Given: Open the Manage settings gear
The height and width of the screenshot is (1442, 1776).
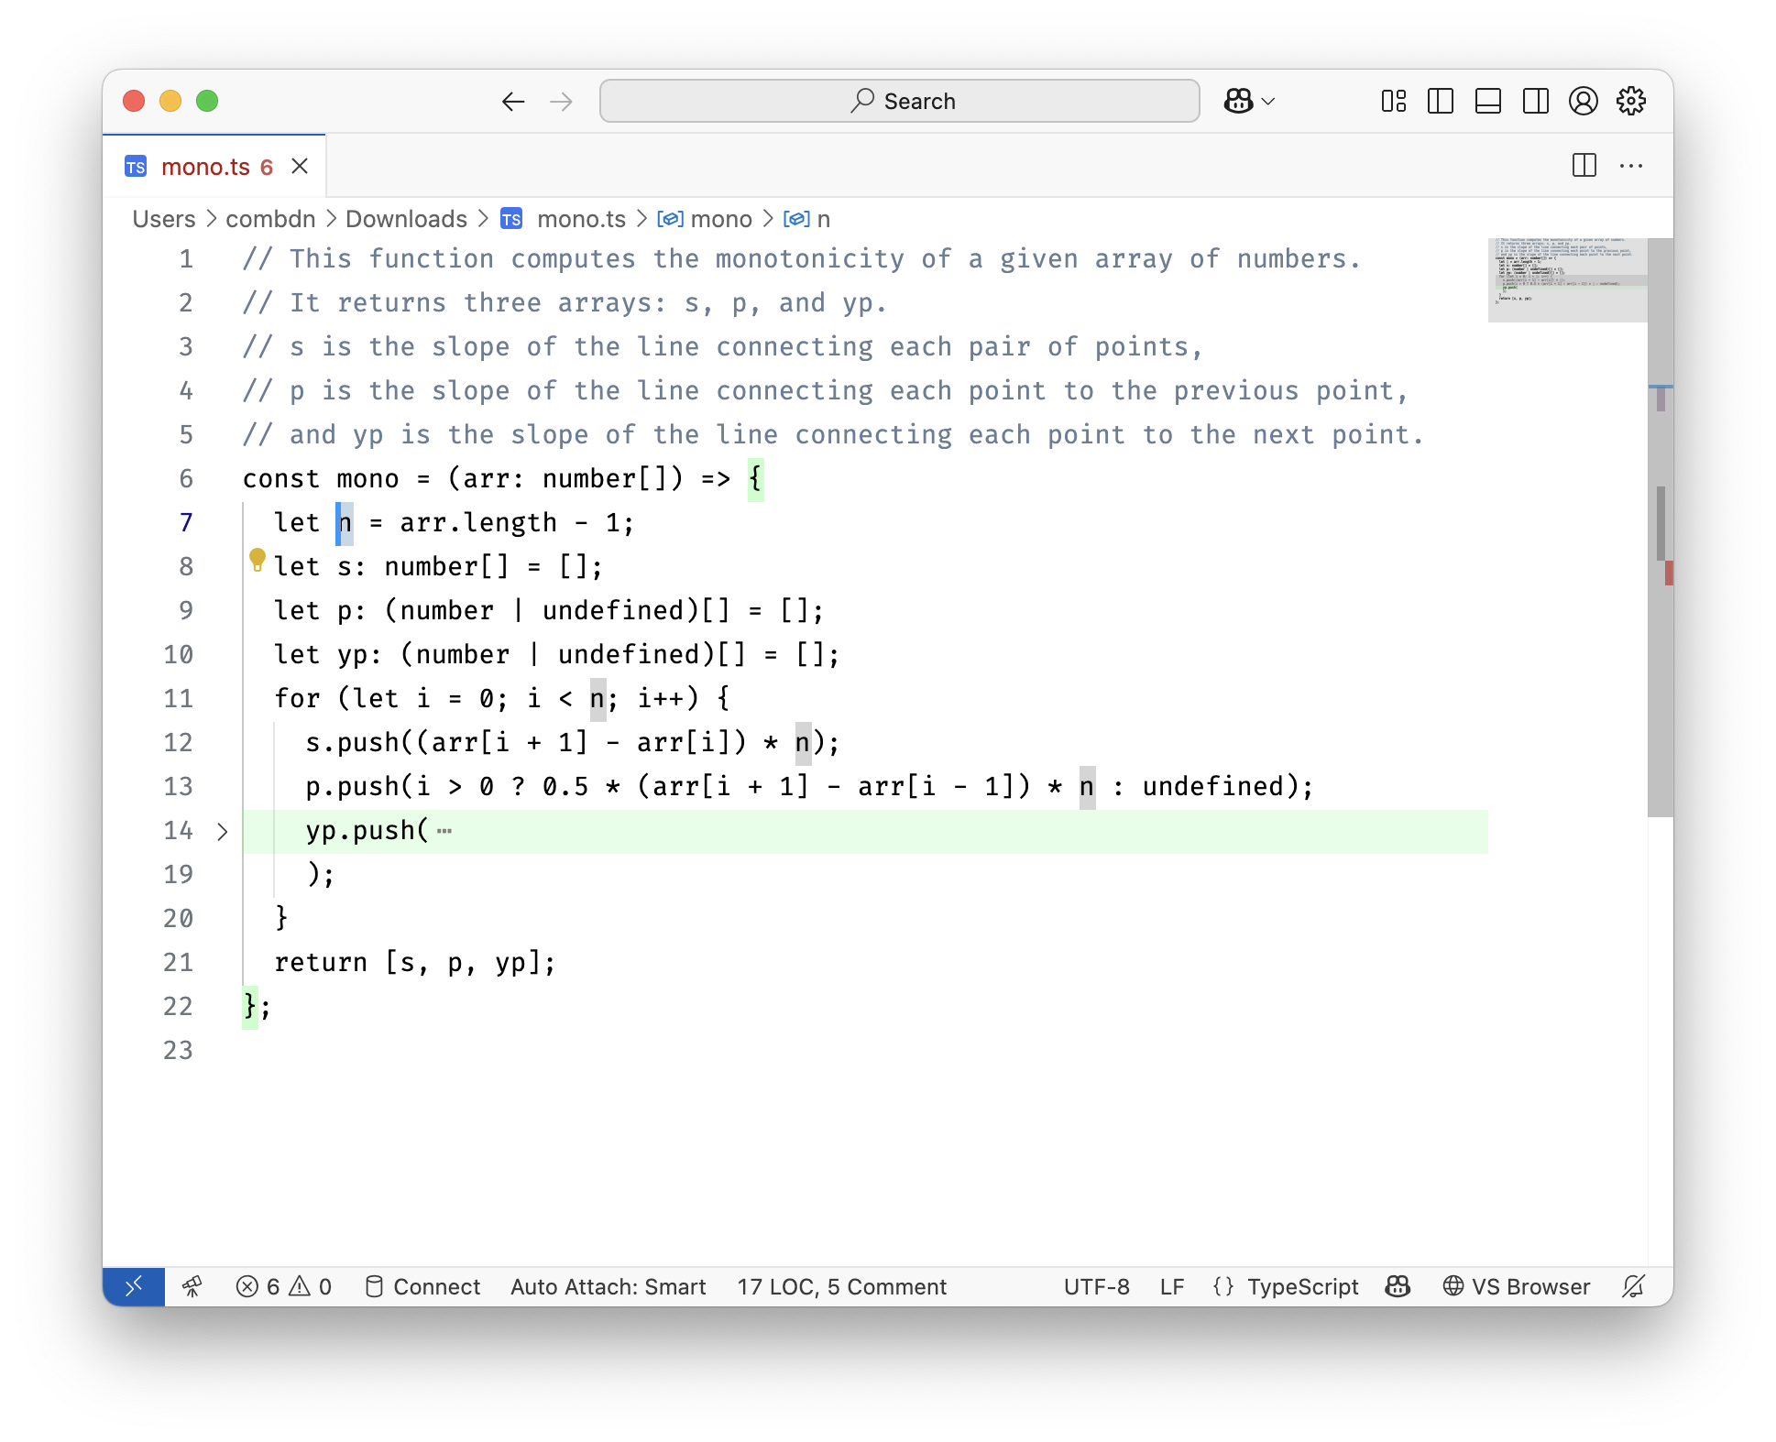Looking at the screenshot, I should (x=1630, y=101).
